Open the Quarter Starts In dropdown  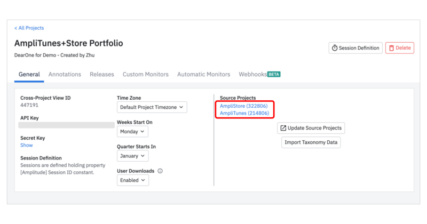tap(132, 156)
